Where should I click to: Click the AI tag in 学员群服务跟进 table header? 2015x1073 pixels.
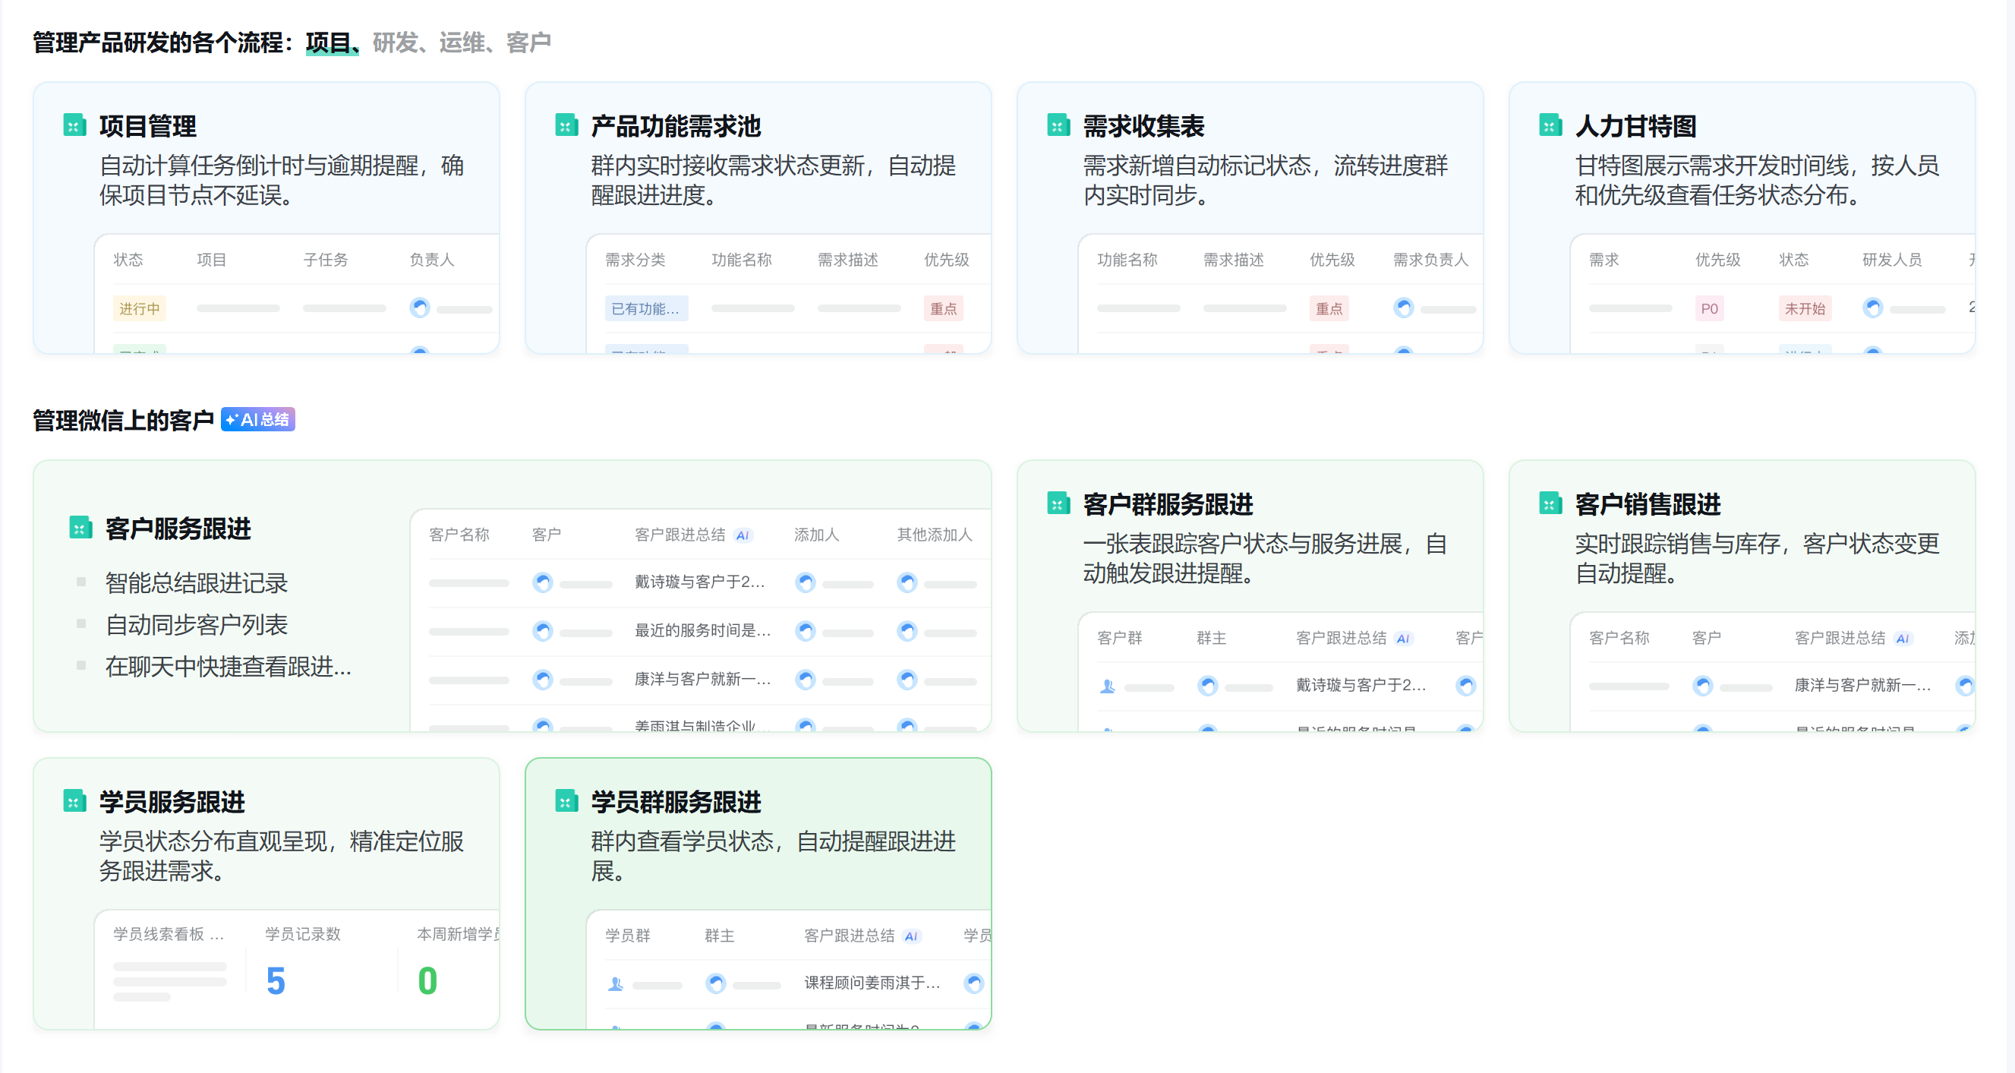click(911, 936)
